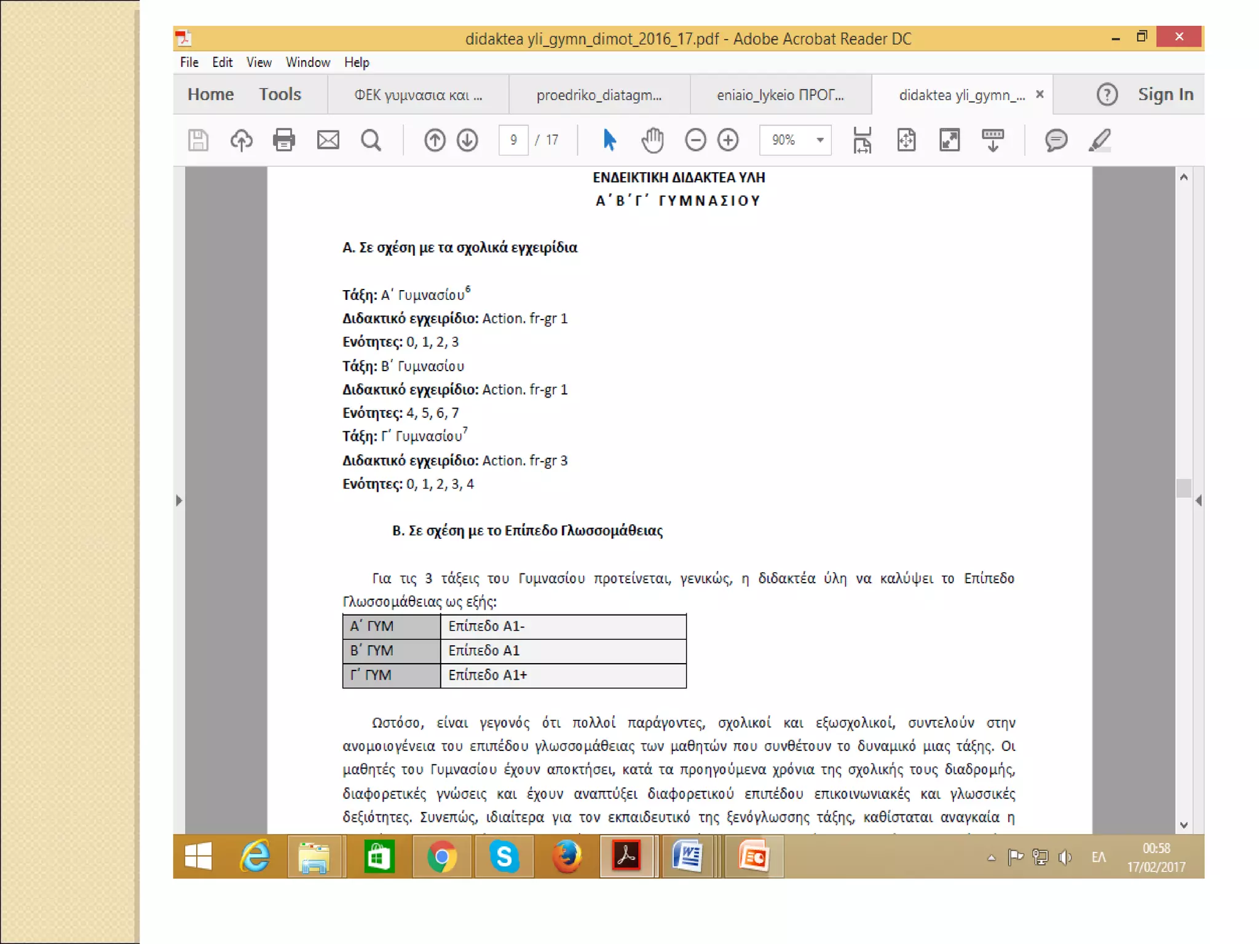Activate the Selection arrow tool

[609, 140]
